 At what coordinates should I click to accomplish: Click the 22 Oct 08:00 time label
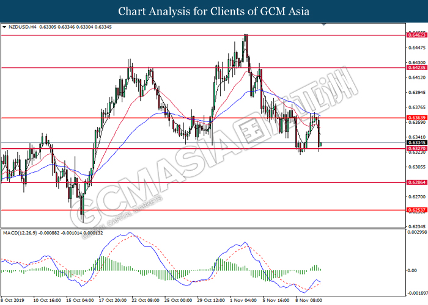pyautogui.click(x=146, y=300)
